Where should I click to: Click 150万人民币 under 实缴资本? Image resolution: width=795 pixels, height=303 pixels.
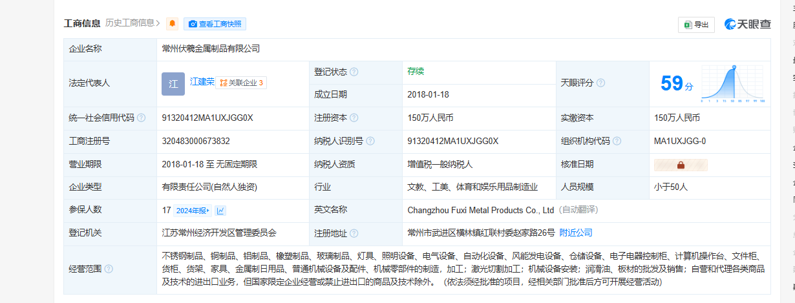(x=677, y=118)
